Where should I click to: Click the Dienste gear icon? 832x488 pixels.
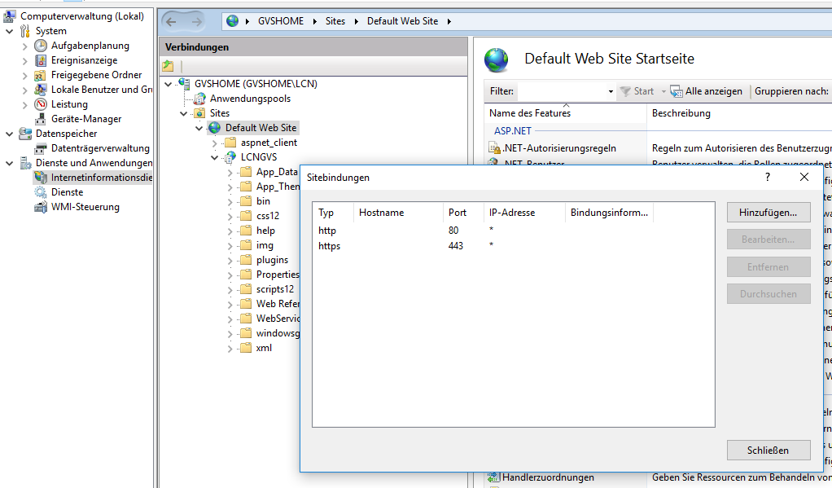tap(41, 192)
